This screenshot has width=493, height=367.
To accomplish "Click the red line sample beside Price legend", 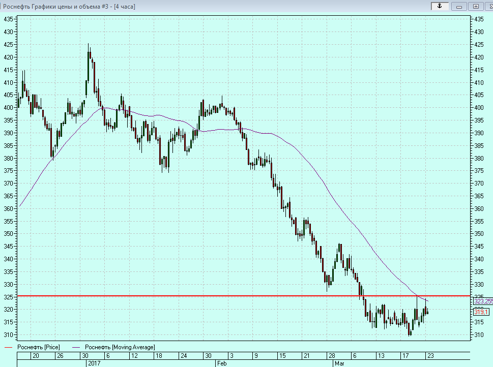I will (8, 348).
